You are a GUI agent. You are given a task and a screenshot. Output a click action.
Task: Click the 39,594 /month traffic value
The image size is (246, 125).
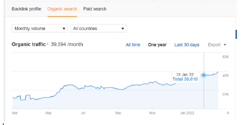[67, 44]
